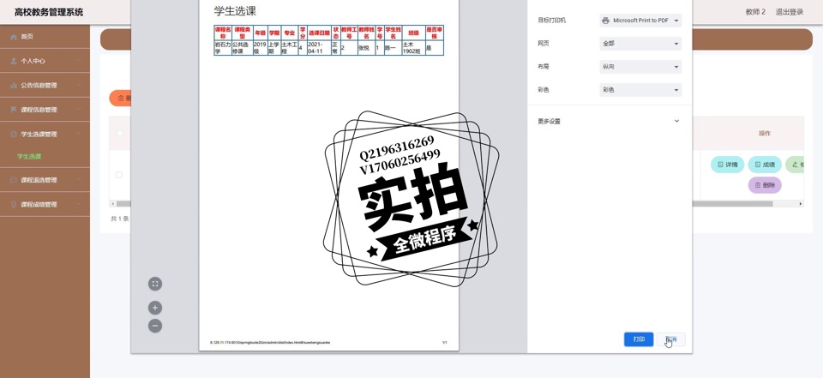Screen dimensions: 823x378
Task: Expand the 更多设置 section
Action: 608,121
